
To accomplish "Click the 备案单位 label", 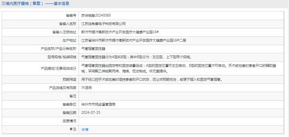I will point(69,104).
